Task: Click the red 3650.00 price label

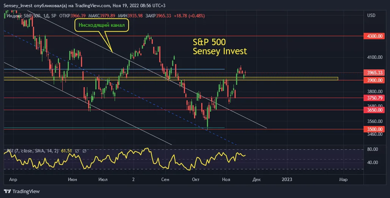Action: point(374,110)
